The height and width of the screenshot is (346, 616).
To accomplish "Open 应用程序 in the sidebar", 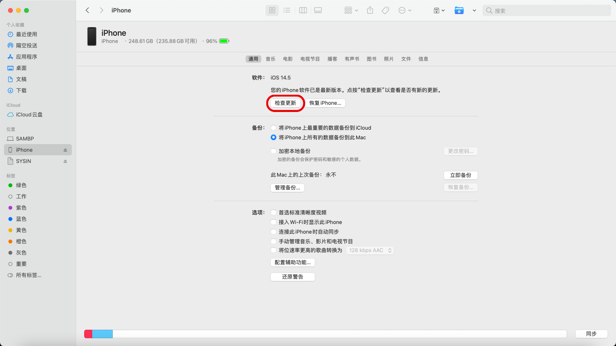I will pos(38,57).
